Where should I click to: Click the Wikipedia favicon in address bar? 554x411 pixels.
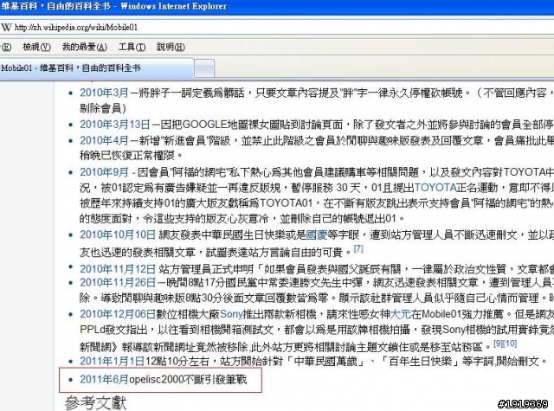6,27
